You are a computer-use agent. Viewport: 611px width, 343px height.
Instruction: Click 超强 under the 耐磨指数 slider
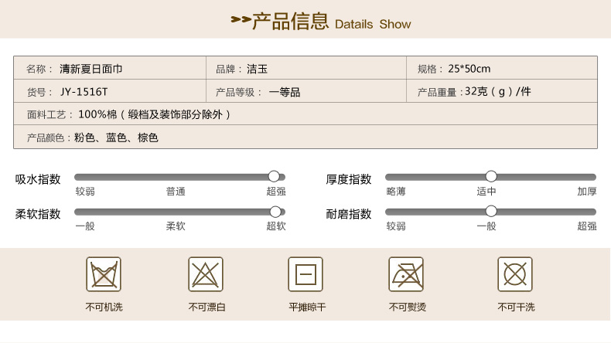(587, 226)
